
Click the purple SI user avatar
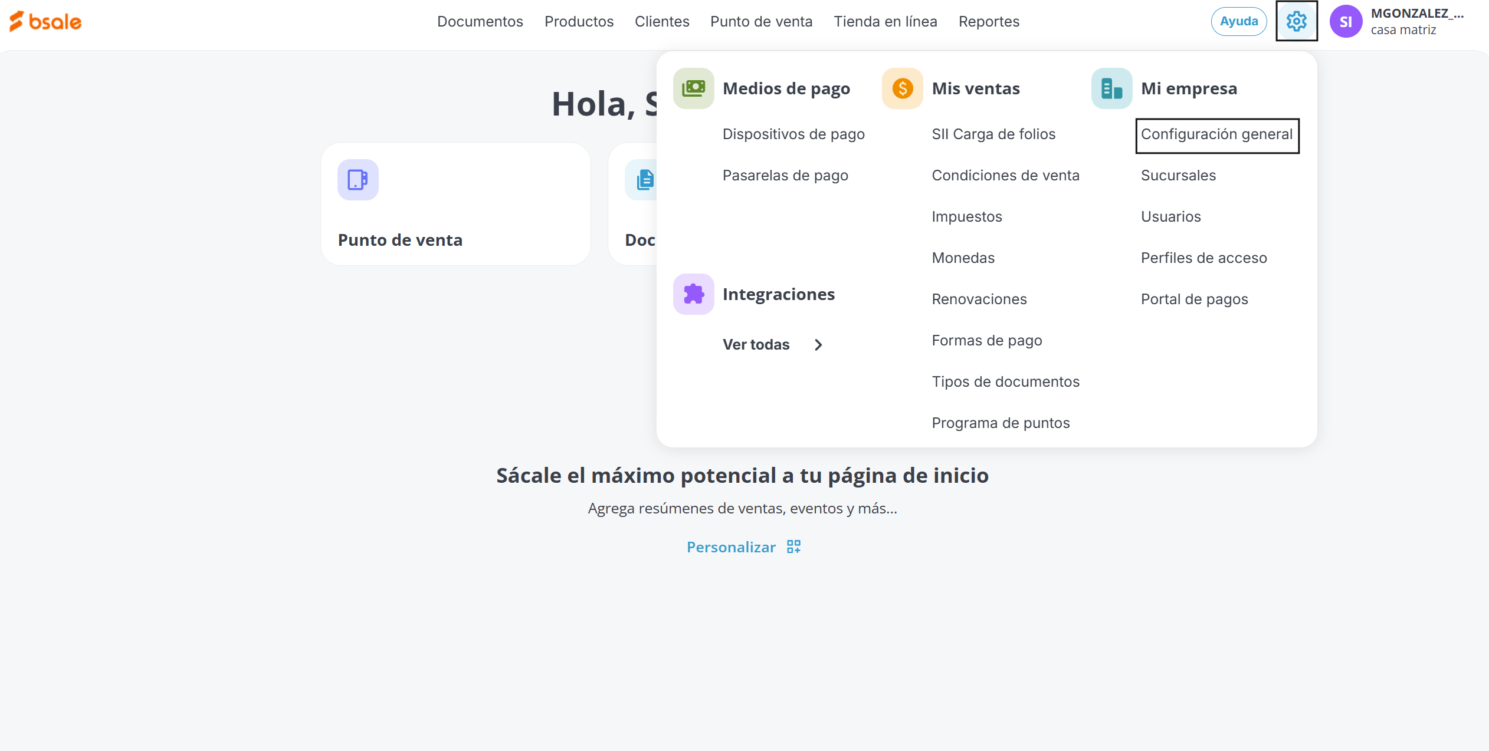coord(1345,22)
